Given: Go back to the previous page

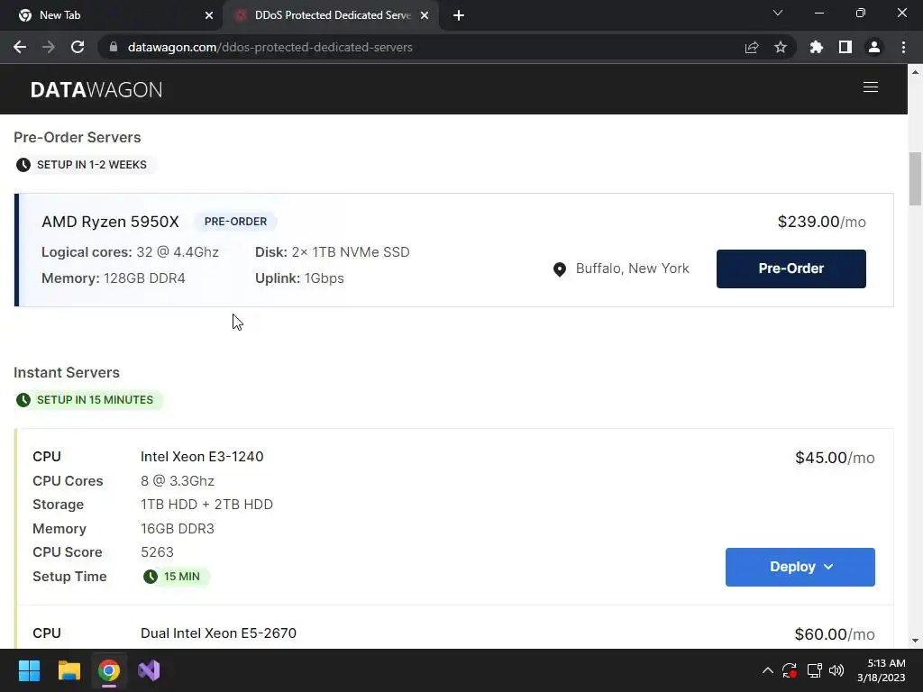Looking at the screenshot, I should [20, 47].
